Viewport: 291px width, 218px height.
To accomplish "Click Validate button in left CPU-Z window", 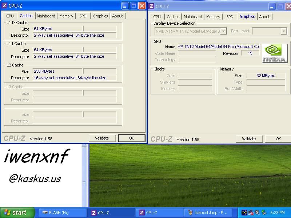I will (x=102, y=138).
